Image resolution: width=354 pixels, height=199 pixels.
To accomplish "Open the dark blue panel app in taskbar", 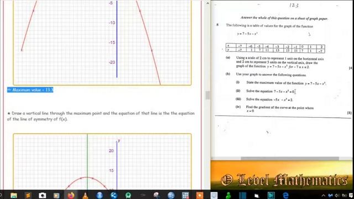I will coord(243,195).
